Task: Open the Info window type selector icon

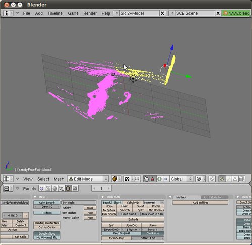Action: tap(8, 13)
